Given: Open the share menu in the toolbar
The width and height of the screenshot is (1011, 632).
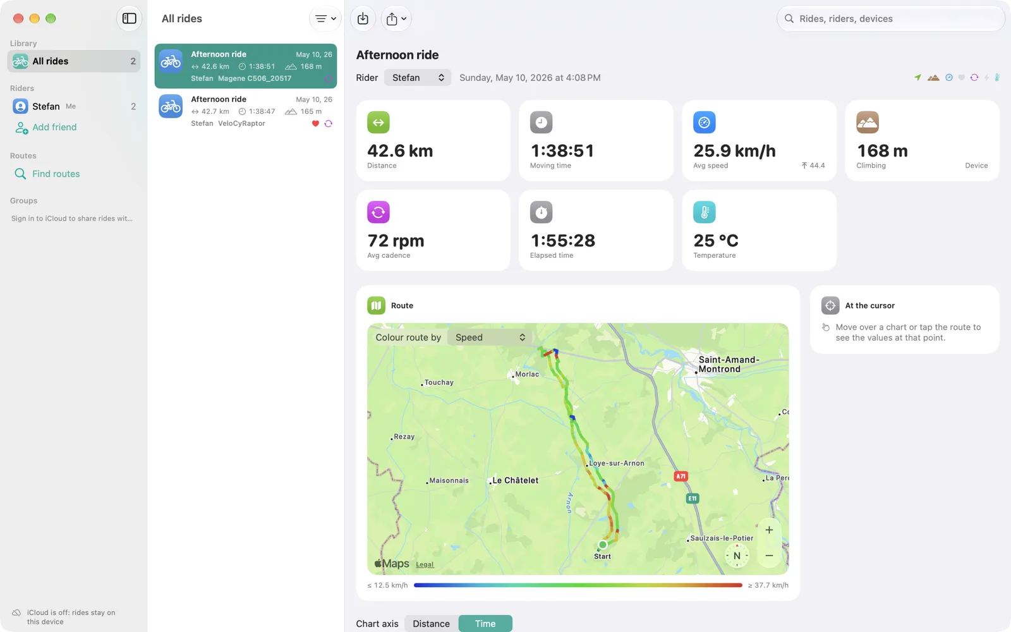Looking at the screenshot, I should [396, 18].
